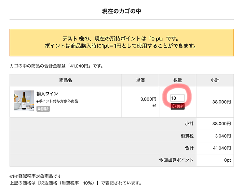
Task: Click the 数量 column header
Action: pyautogui.click(x=178, y=80)
